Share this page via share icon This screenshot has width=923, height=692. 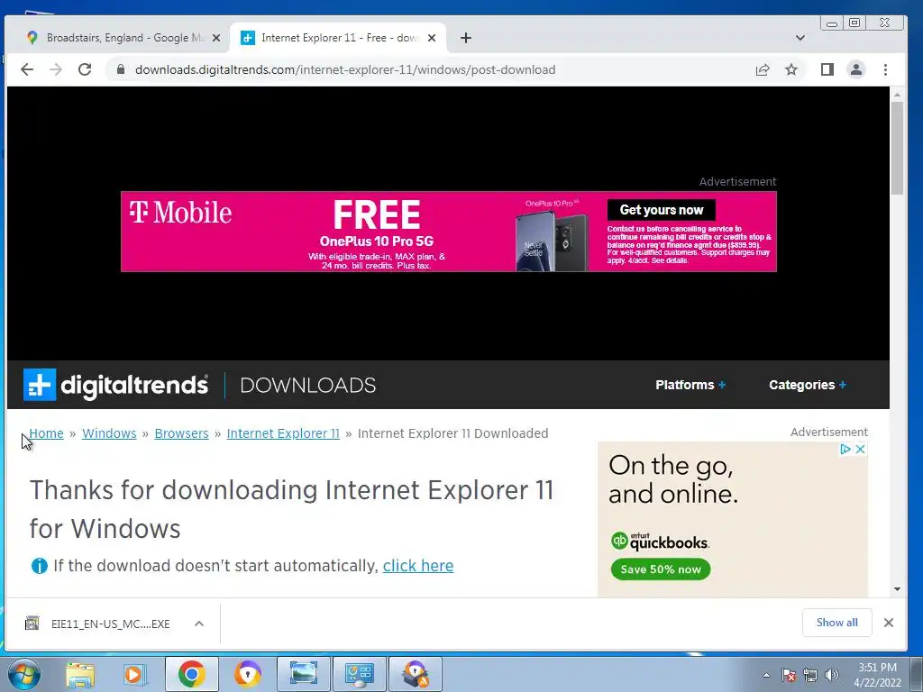tap(763, 69)
